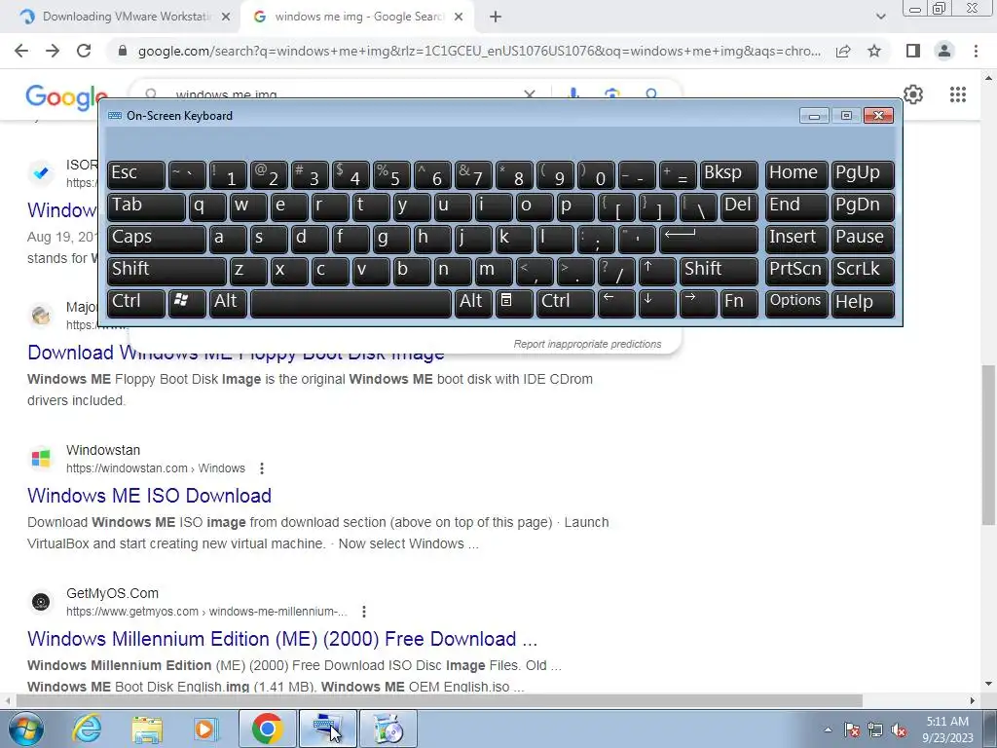997x748 pixels.
Task: Expand the Chrome tab search chevron
Action: coord(880,17)
